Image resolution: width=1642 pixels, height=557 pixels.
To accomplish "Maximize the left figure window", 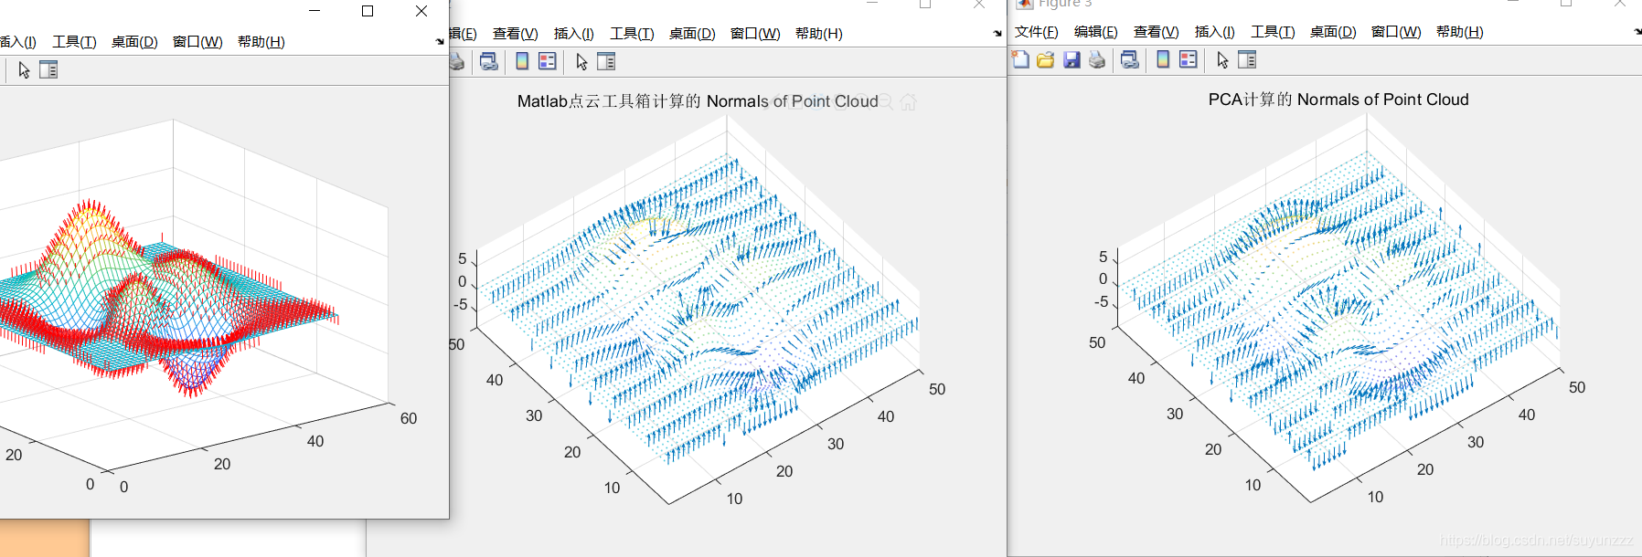I will [368, 11].
